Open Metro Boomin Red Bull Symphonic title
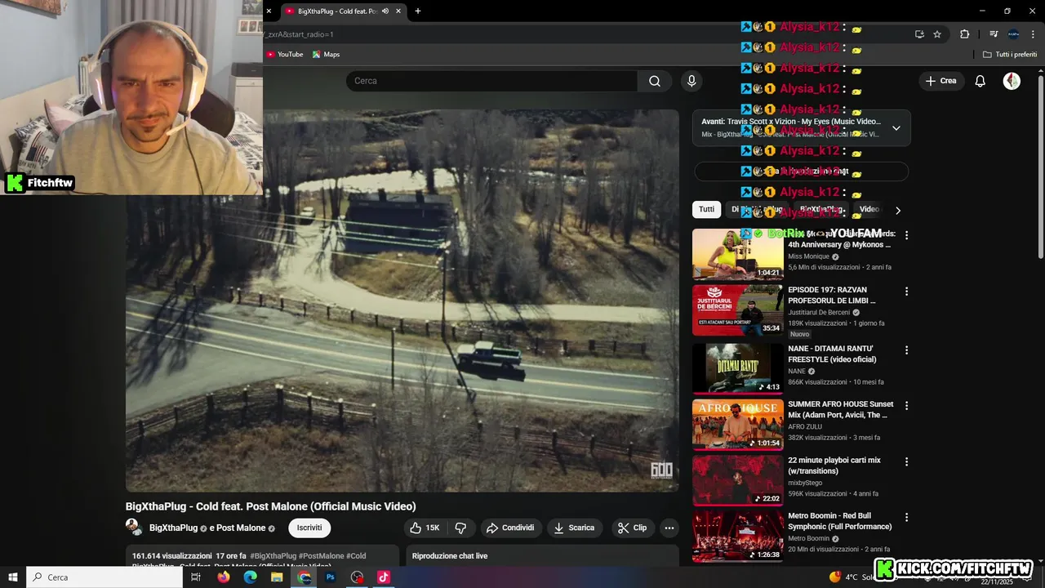 pyautogui.click(x=840, y=521)
